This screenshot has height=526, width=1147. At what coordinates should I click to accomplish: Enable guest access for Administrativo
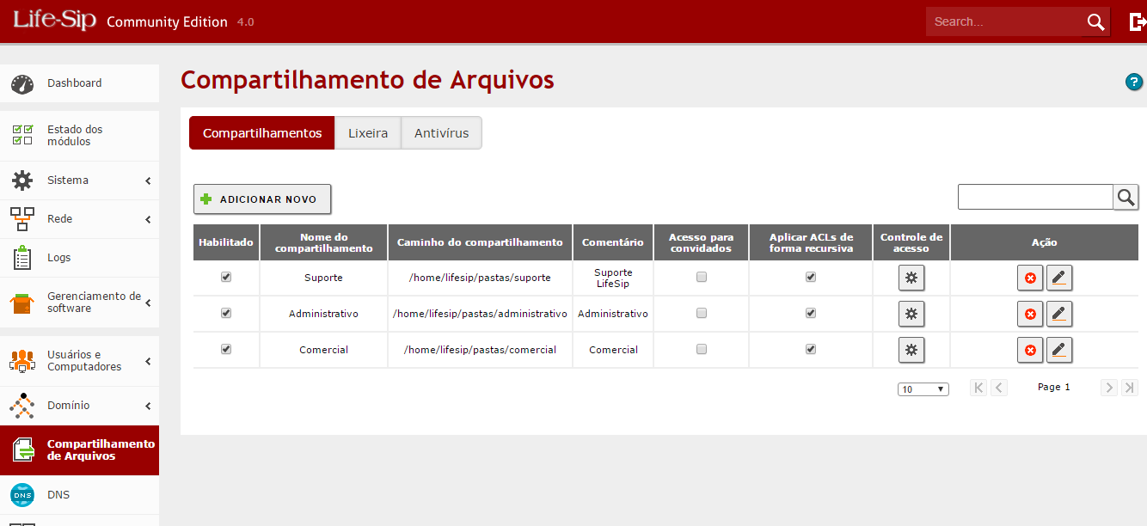point(702,314)
